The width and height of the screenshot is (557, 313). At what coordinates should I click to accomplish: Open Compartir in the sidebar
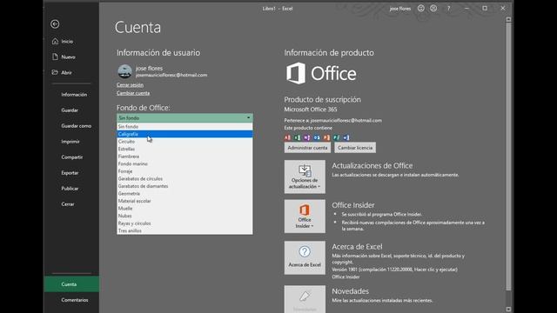click(71, 156)
